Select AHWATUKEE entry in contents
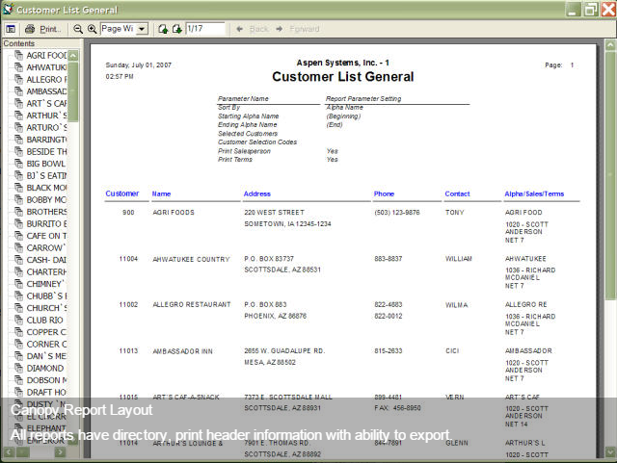Screen dimensions: 617x463 [x=46, y=67]
